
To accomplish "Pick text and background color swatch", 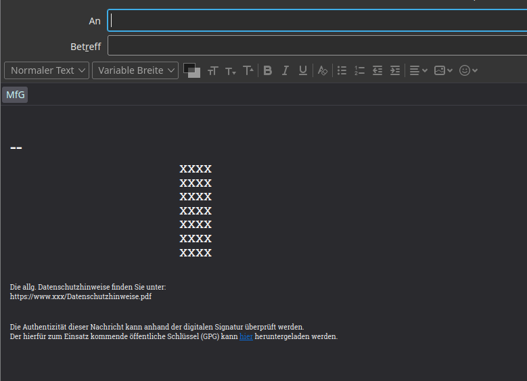I will click(x=192, y=70).
